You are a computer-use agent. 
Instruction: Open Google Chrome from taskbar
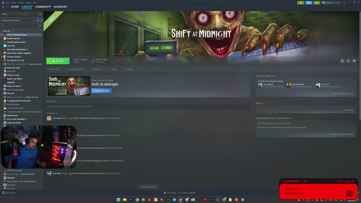pos(137,200)
